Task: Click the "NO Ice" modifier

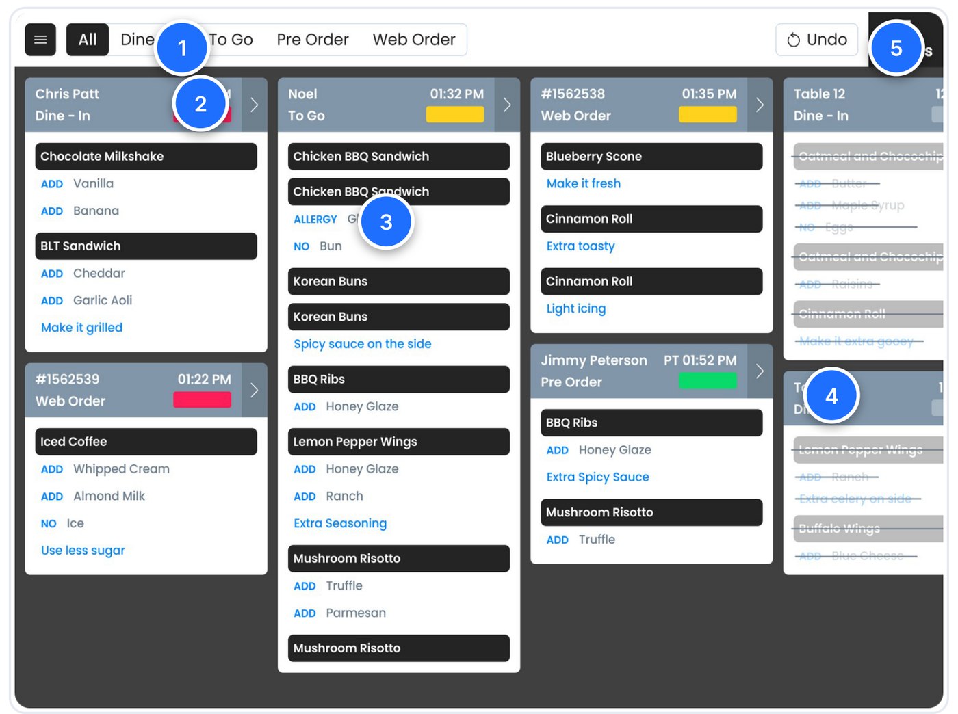Action: coord(62,523)
